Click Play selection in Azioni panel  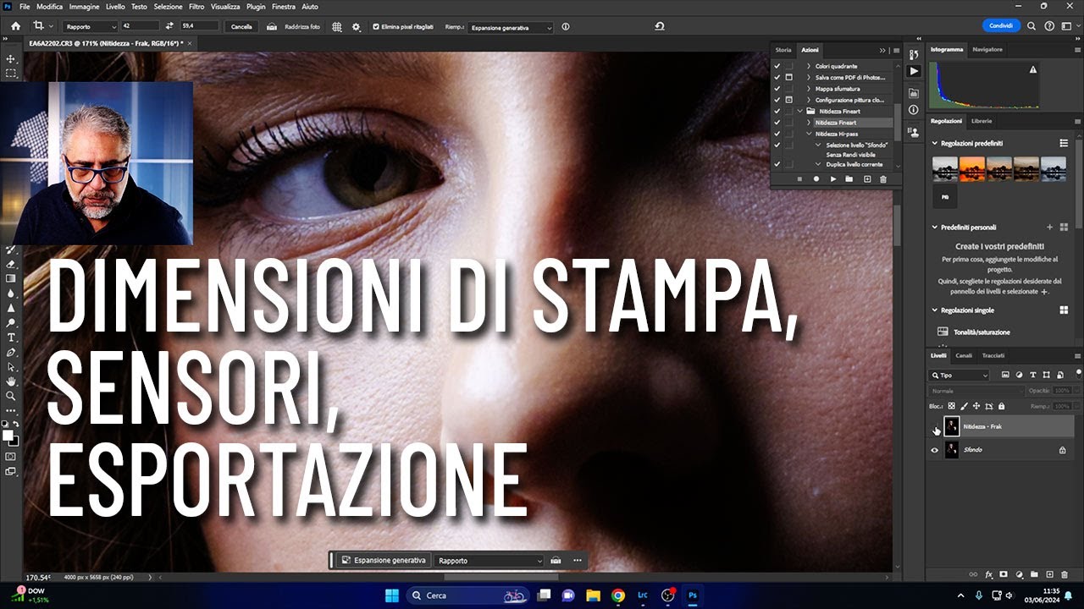click(x=833, y=179)
